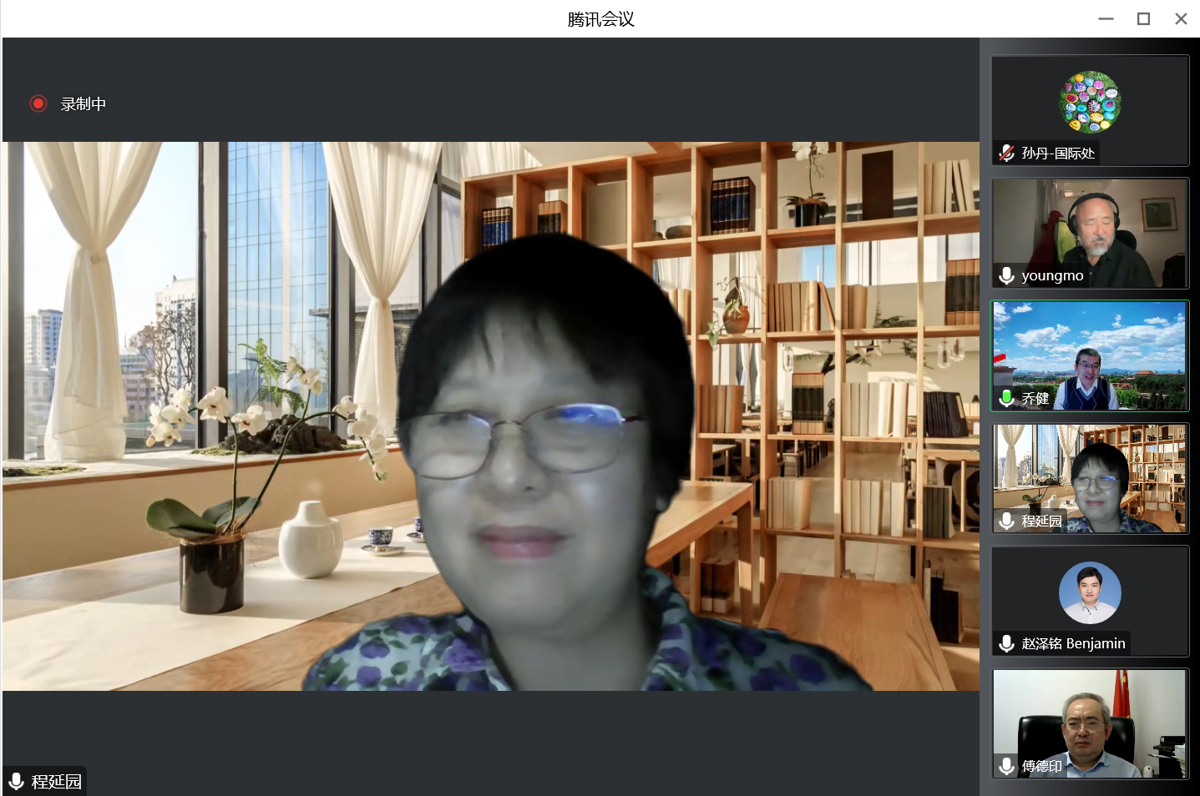
Task: Click the microphone icon next to youngmo
Action: (1007, 275)
